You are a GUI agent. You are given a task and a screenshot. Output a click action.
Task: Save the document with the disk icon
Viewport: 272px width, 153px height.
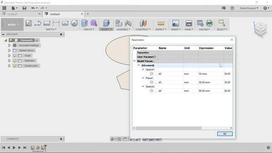tap(24, 8)
